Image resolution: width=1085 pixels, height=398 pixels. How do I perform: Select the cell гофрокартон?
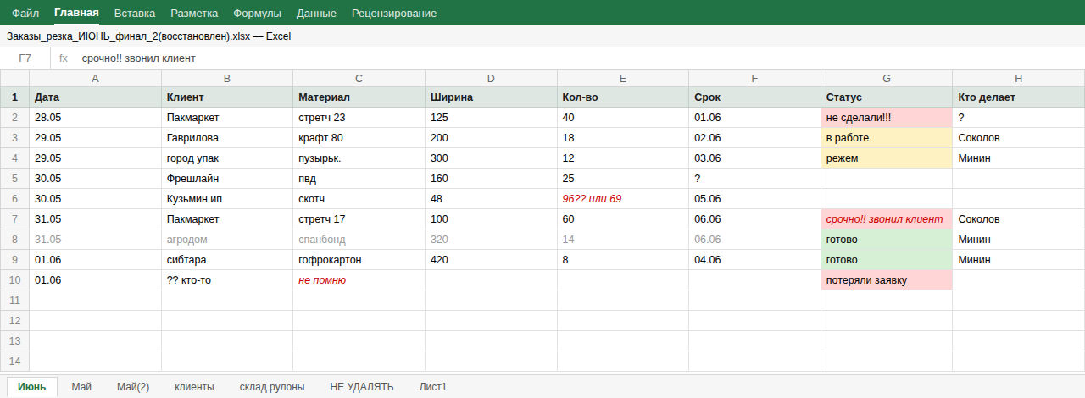(x=359, y=260)
